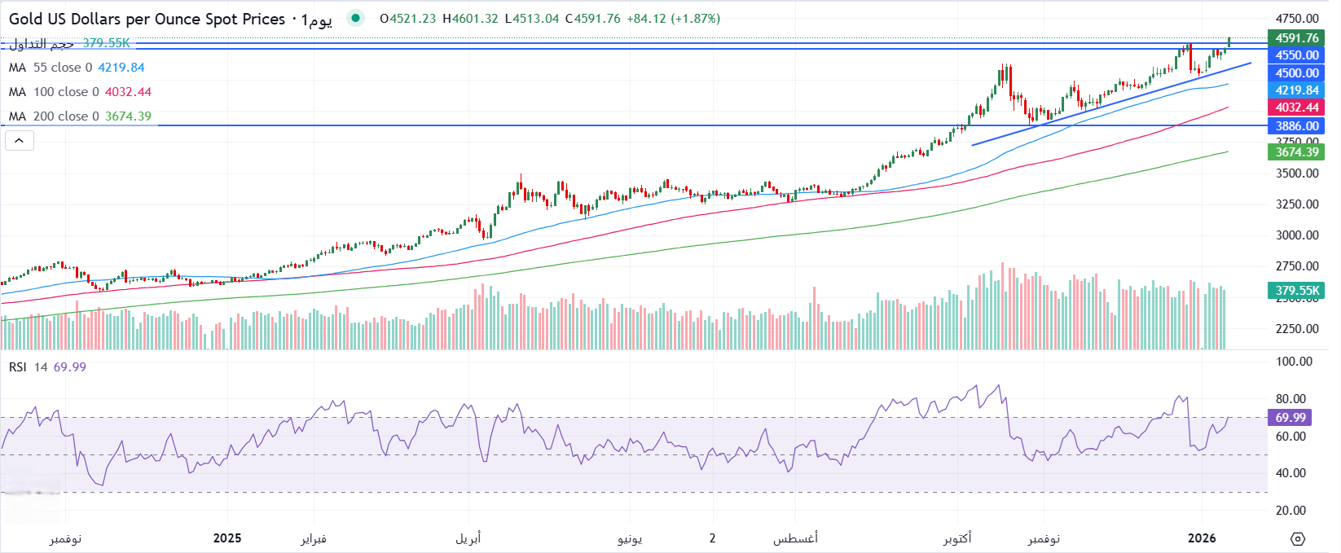
Task: Click the 2025 label on time axis
Action: pyautogui.click(x=227, y=538)
